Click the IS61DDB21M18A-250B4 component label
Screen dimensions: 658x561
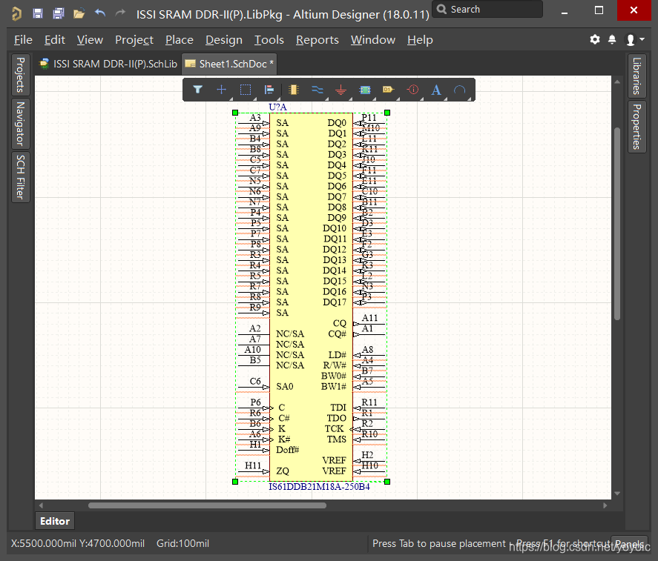(x=319, y=487)
